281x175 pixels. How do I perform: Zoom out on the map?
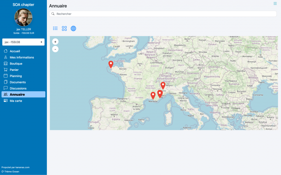tap(55, 49)
